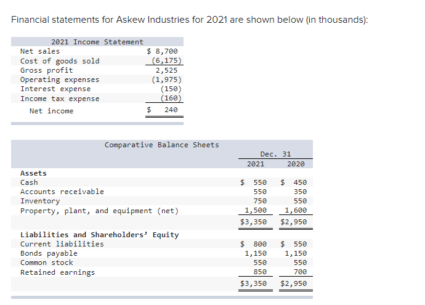425x305 pixels.
Task: Select 2021 accounts receivable value 550
Action: click(x=260, y=192)
